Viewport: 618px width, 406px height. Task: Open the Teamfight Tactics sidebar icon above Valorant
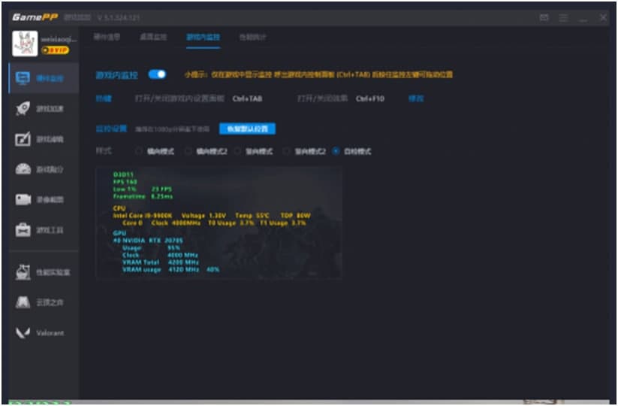(x=23, y=303)
